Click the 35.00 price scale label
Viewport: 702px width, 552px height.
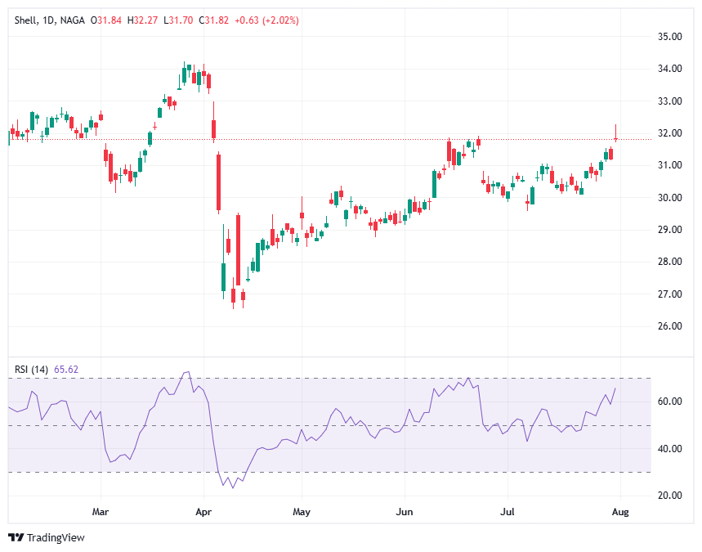[671, 37]
